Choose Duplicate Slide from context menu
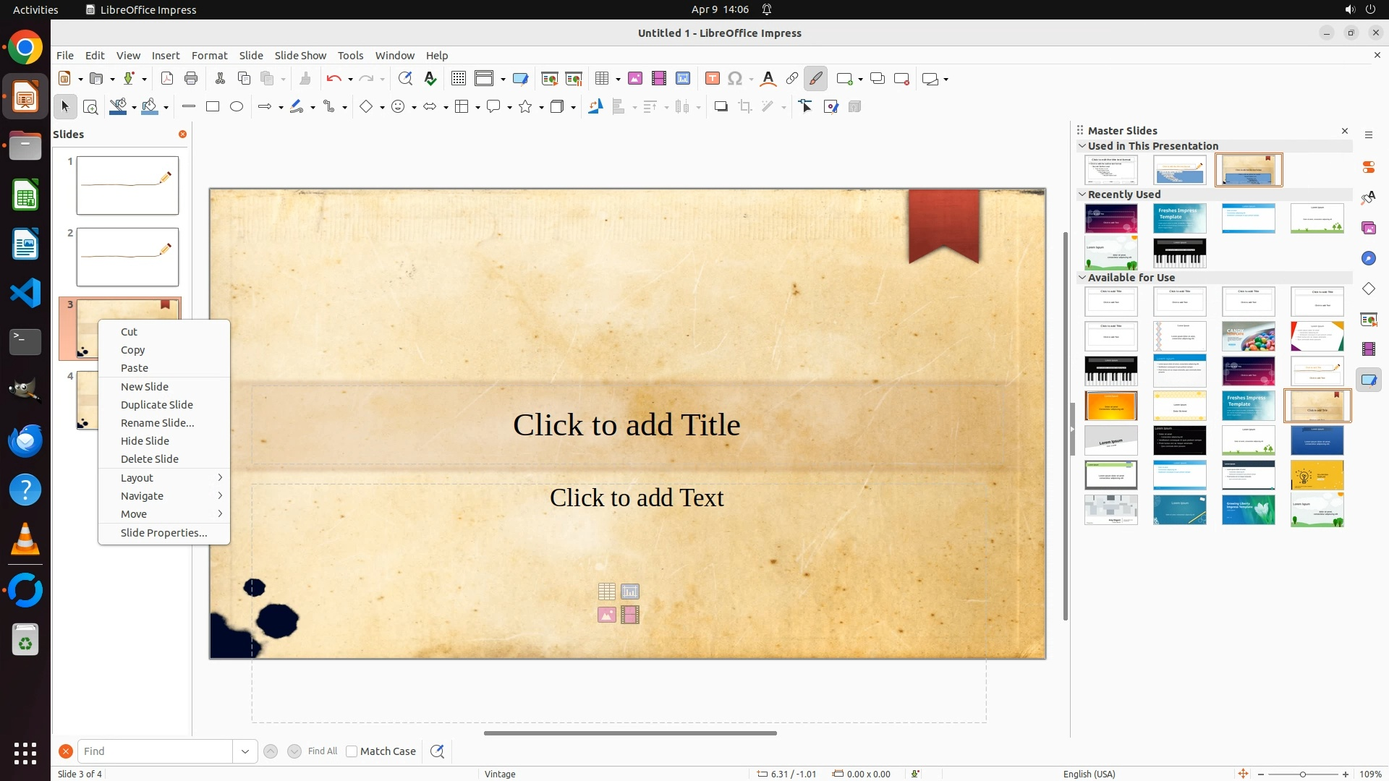Image resolution: width=1389 pixels, height=781 pixels. (x=156, y=405)
